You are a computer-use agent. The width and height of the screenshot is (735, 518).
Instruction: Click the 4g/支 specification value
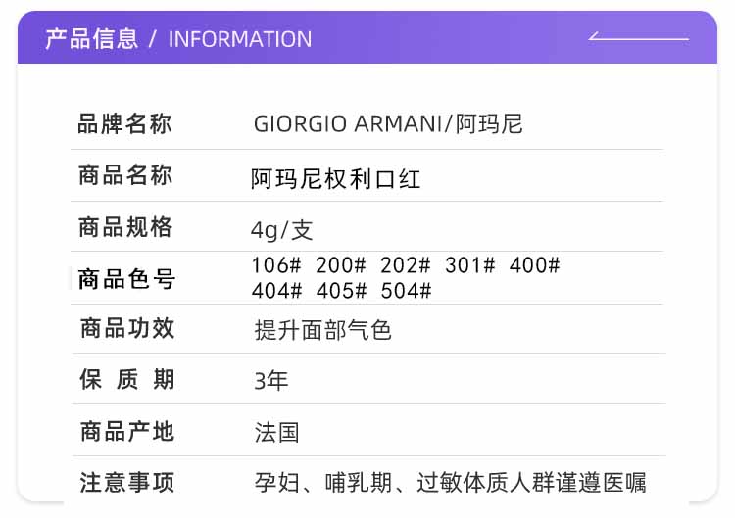282,230
